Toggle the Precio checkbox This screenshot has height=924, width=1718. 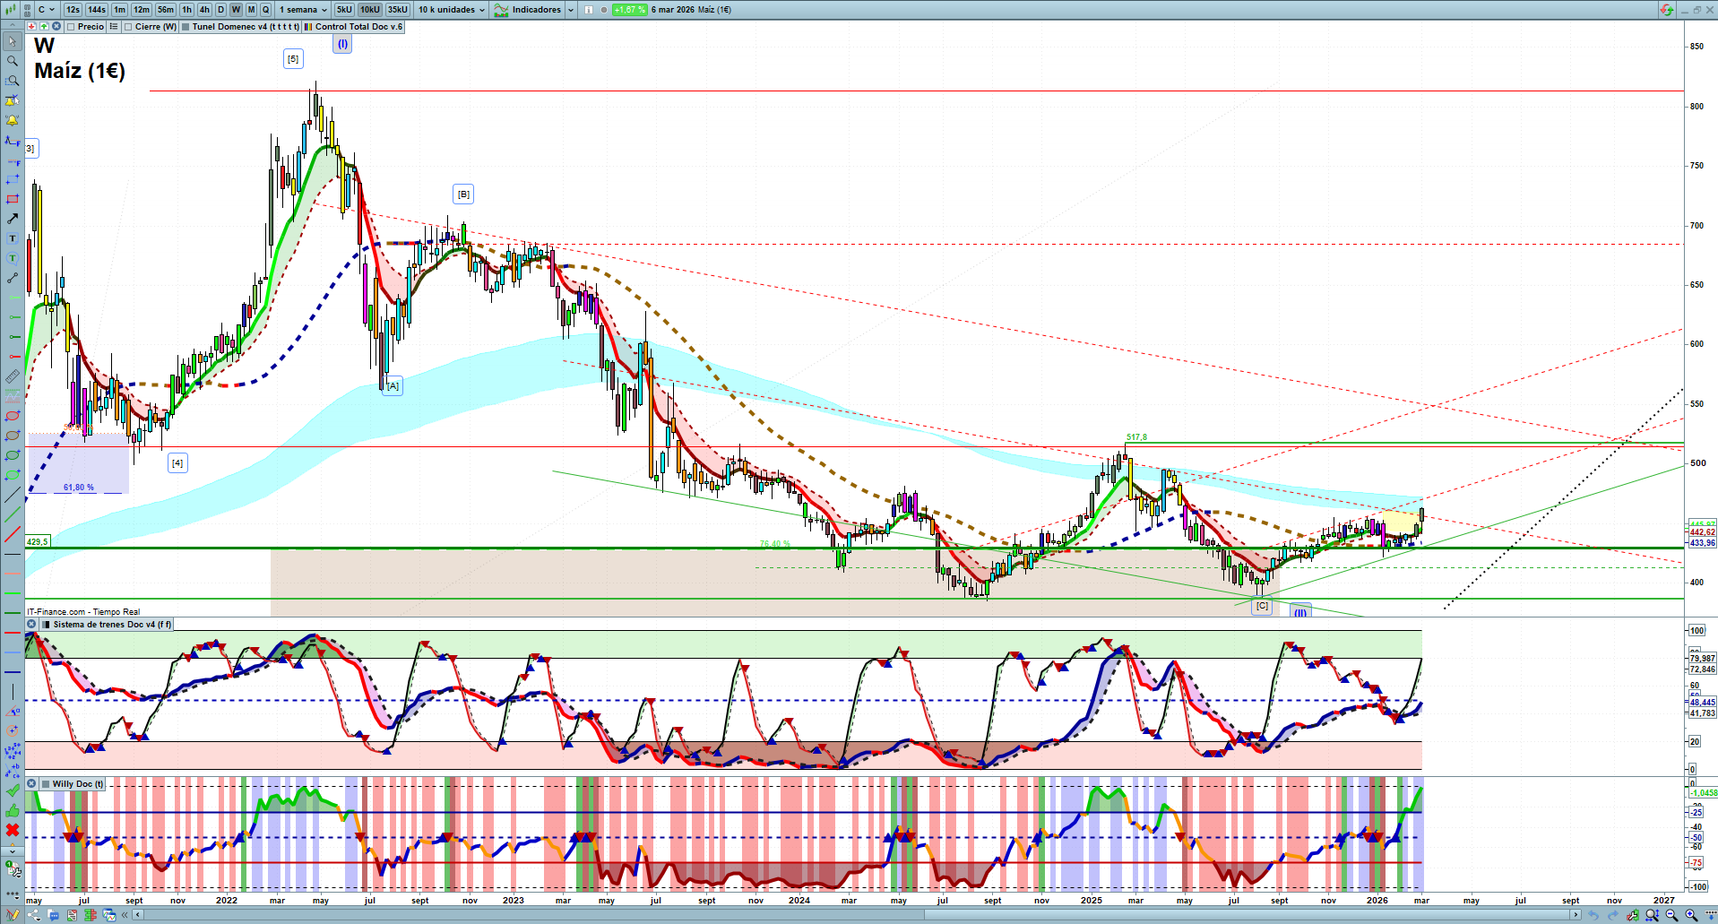[x=71, y=27]
